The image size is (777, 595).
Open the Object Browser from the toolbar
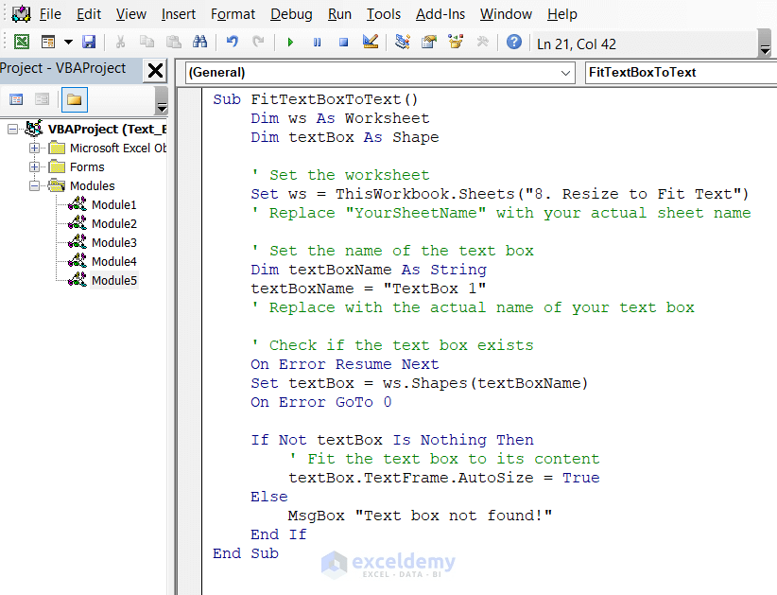tap(455, 42)
